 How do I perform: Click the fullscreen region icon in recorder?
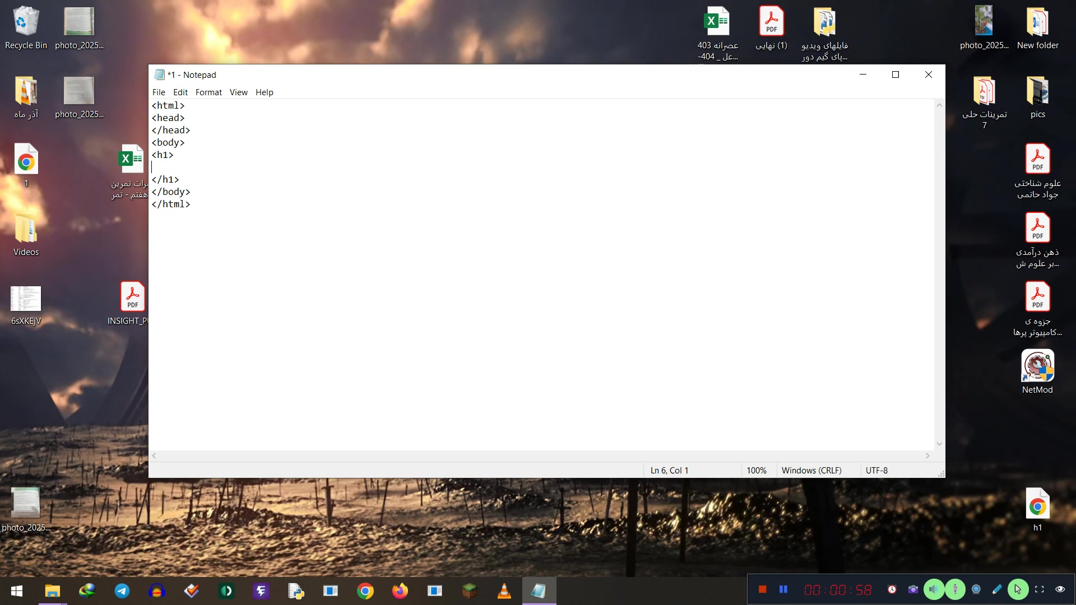point(1039,589)
